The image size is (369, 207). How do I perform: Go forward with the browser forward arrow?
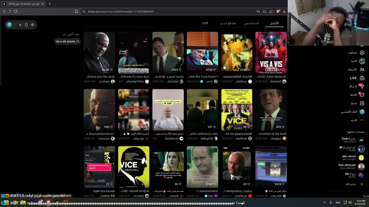(10, 11)
